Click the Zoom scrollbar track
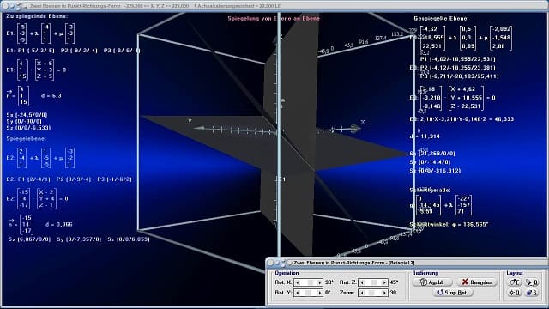549x309 pixels. 373,293
